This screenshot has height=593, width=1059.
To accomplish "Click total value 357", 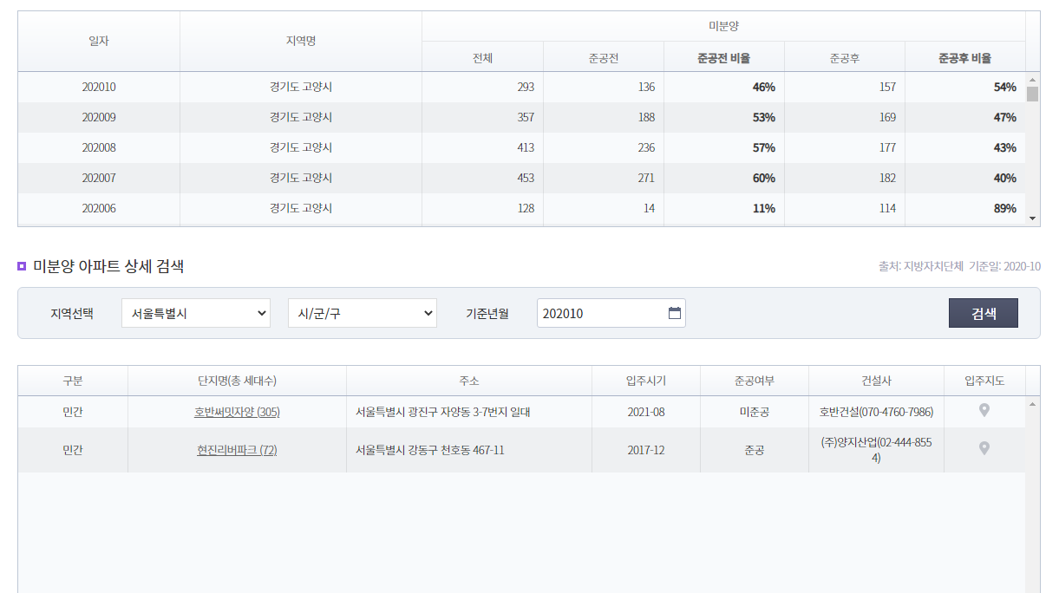I will [526, 117].
